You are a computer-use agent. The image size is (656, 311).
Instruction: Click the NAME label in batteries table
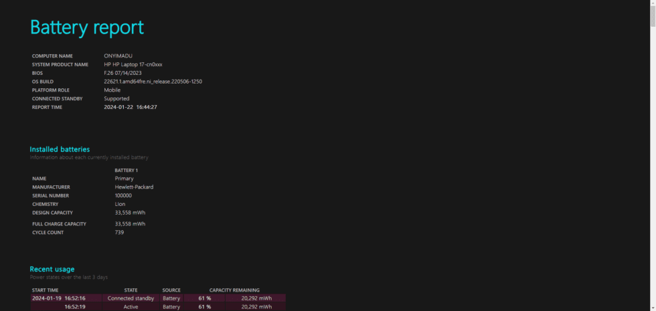point(39,179)
